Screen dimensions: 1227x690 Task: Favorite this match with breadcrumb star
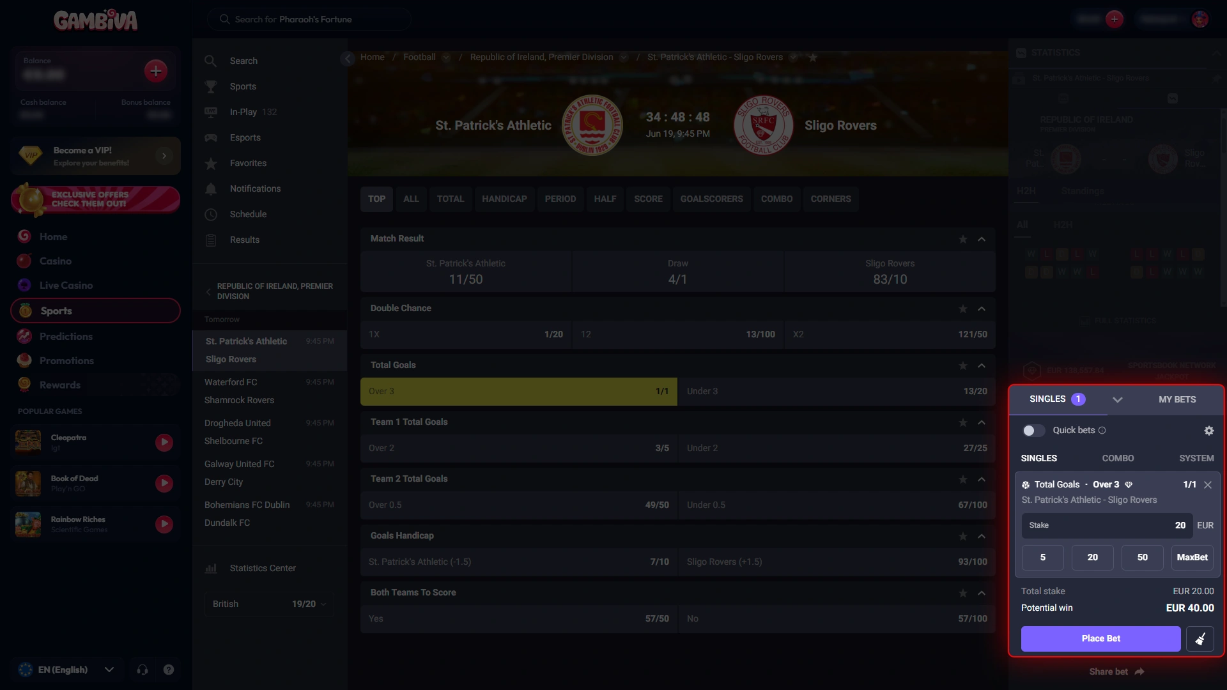(813, 57)
